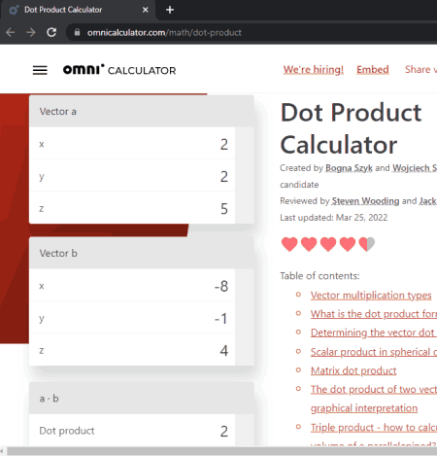Rate with the first heart icon
This screenshot has height=456, width=437.
coord(289,244)
